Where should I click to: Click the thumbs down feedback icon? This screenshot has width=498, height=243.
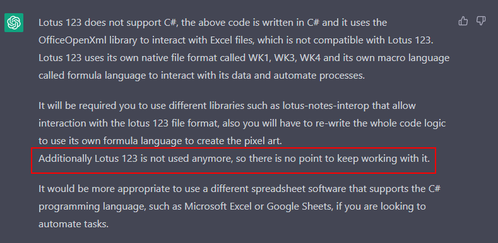point(481,21)
